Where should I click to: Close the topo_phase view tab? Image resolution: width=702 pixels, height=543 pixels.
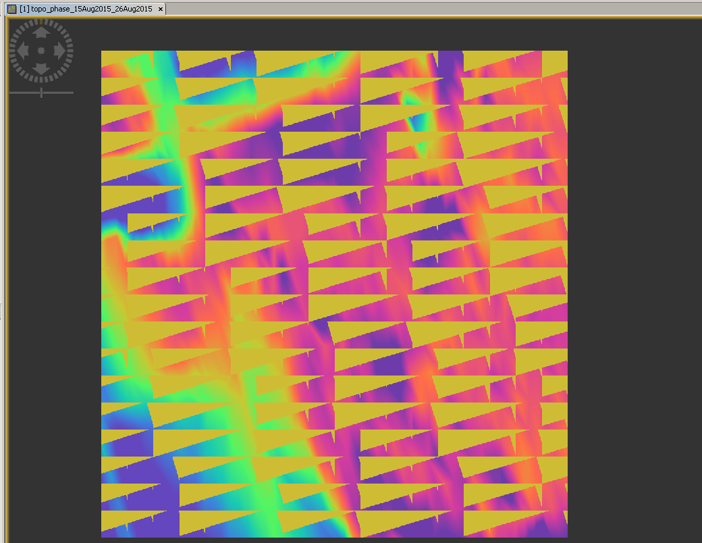[159, 9]
